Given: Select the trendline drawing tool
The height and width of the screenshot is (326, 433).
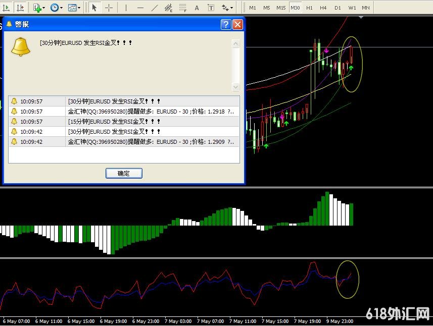Looking at the screenshot, I should (x=154, y=8).
